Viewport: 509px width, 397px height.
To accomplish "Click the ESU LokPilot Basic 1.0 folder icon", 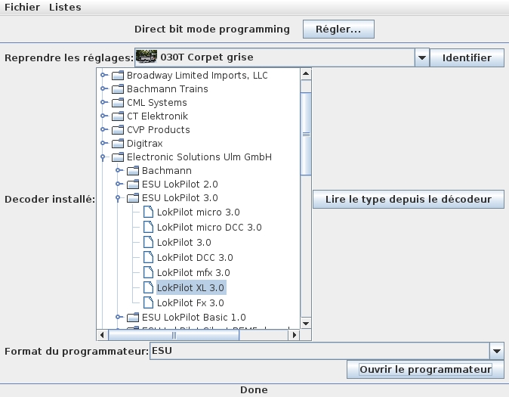I will click(133, 317).
